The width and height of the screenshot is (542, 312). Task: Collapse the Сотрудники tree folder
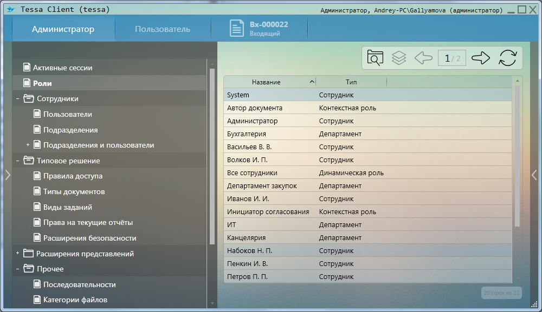point(17,99)
